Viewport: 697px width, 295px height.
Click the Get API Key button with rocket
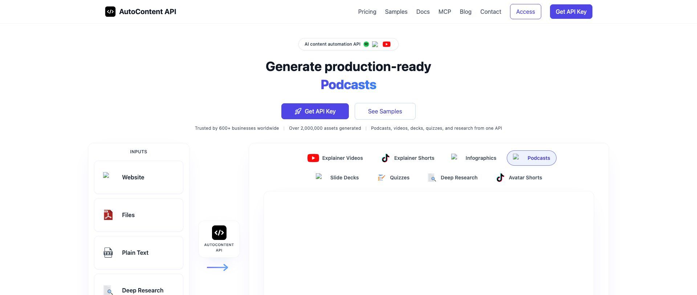(315, 111)
